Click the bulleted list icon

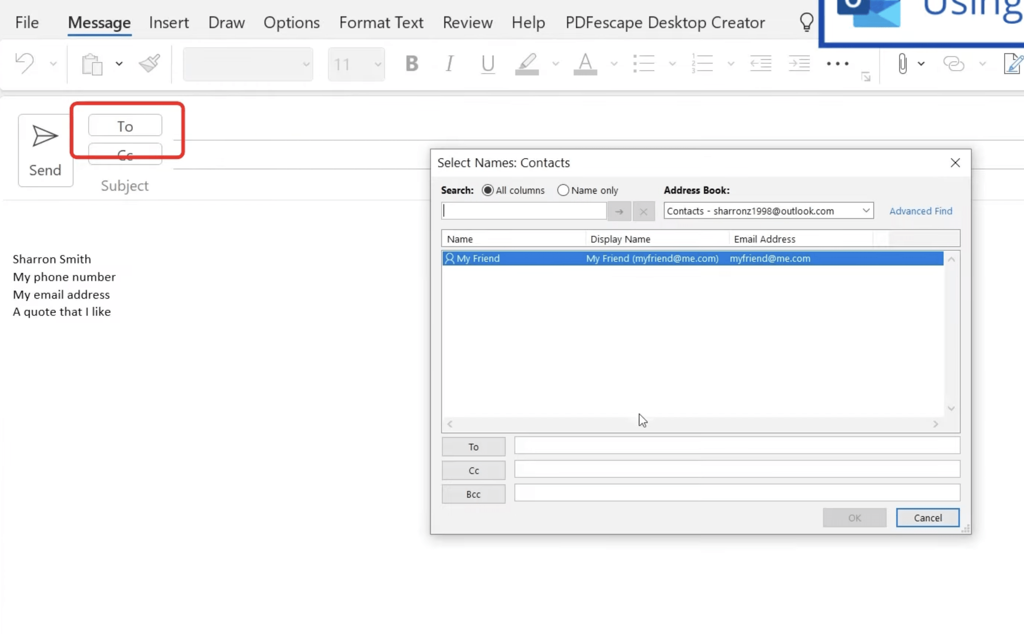(644, 64)
